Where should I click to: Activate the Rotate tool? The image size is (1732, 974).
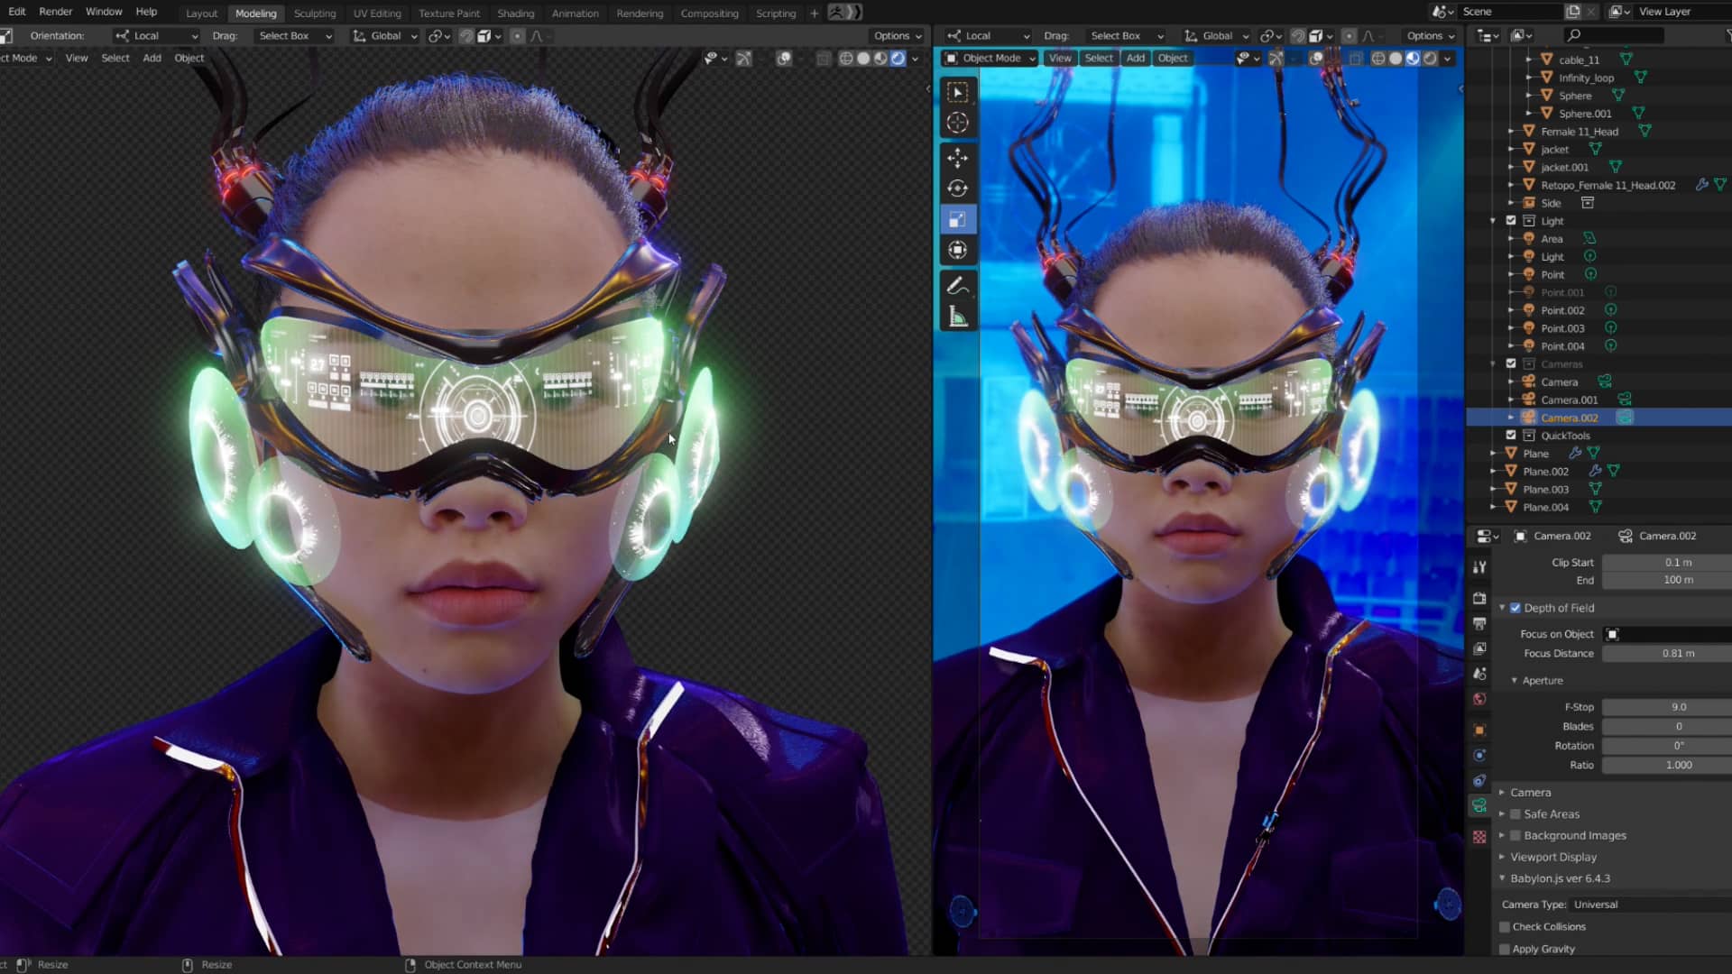coord(957,188)
